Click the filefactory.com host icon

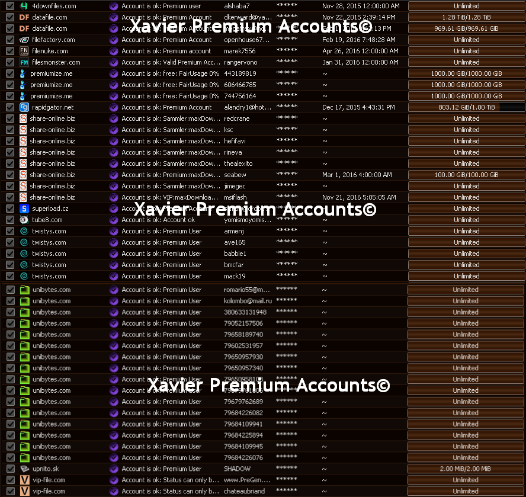[x=24, y=40]
